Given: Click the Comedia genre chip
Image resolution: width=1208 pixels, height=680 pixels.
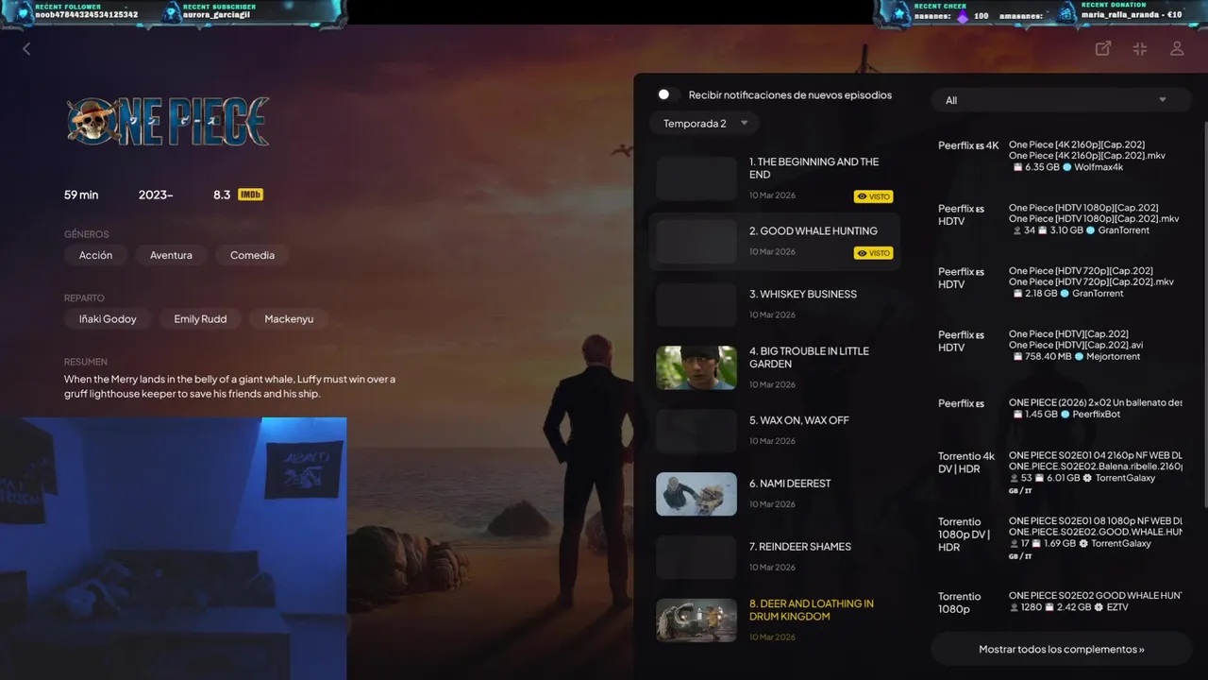Looking at the screenshot, I should point(252,255).
